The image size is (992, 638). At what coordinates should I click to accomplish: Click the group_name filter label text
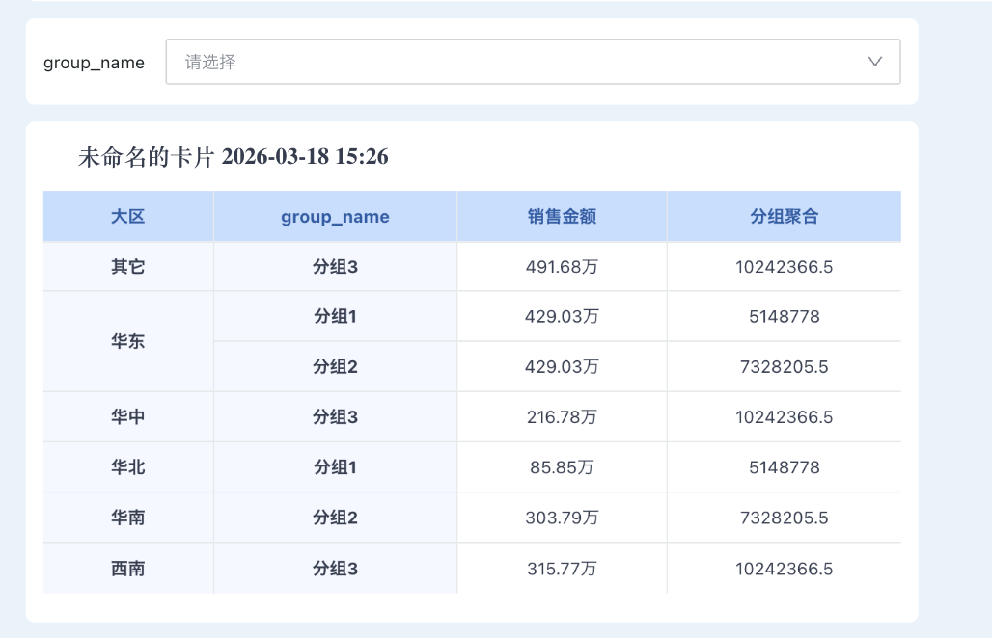tap(94, 63)
